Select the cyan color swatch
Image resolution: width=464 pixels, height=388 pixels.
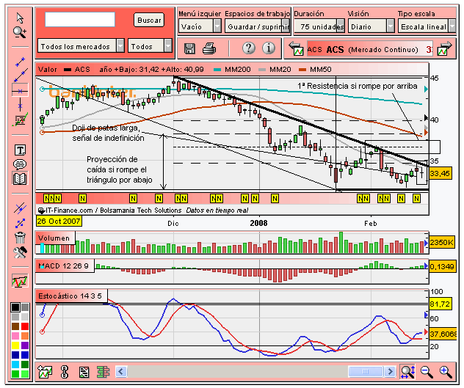tap(15, 364)
